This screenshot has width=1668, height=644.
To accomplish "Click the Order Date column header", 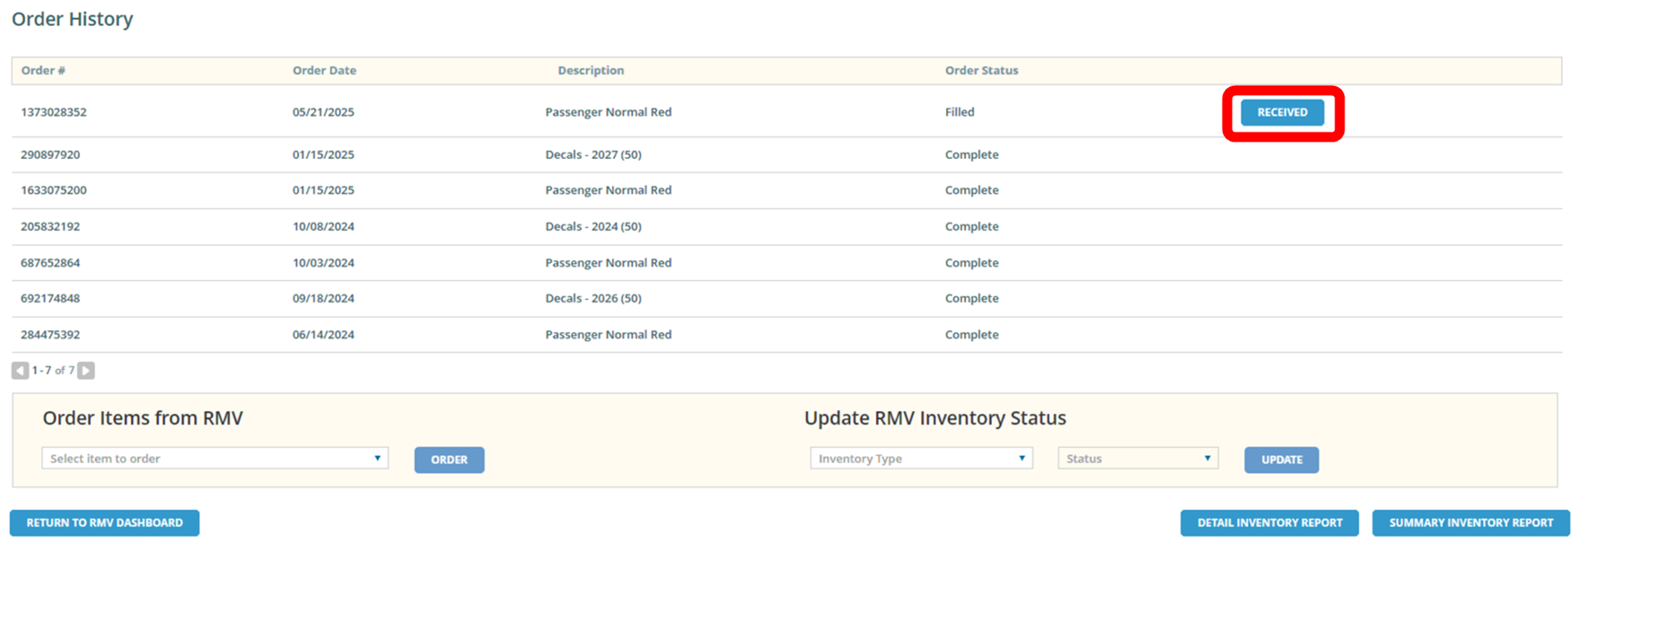I will [324, 71].
